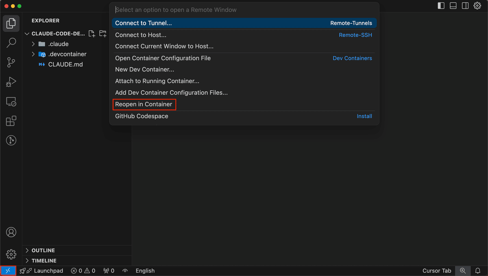Click the Manage gear at the activity bar bottom

click(11, 254)
